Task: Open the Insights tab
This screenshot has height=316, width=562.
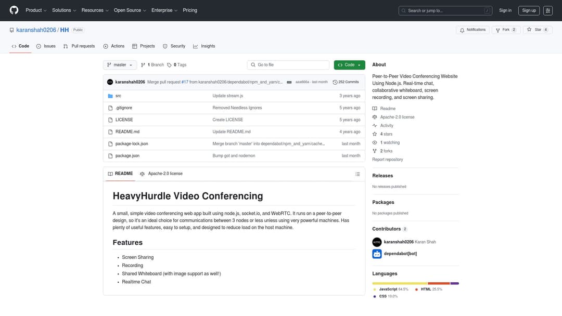Action: point(204,46)
